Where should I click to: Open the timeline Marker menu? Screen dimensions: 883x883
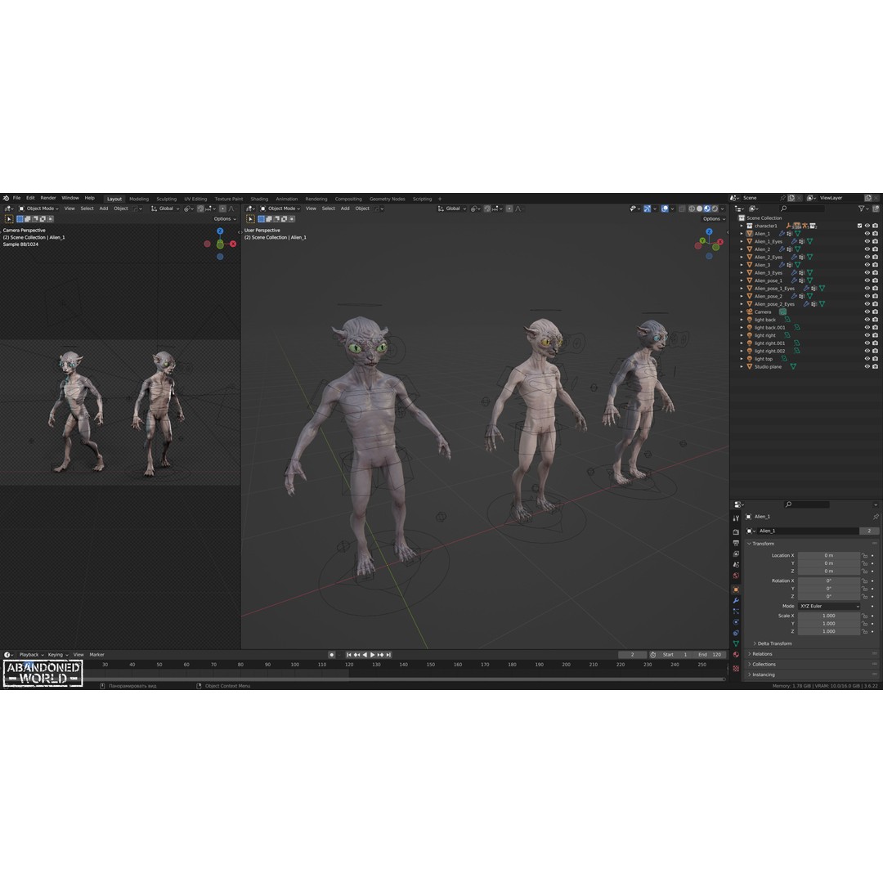(96, 655)
